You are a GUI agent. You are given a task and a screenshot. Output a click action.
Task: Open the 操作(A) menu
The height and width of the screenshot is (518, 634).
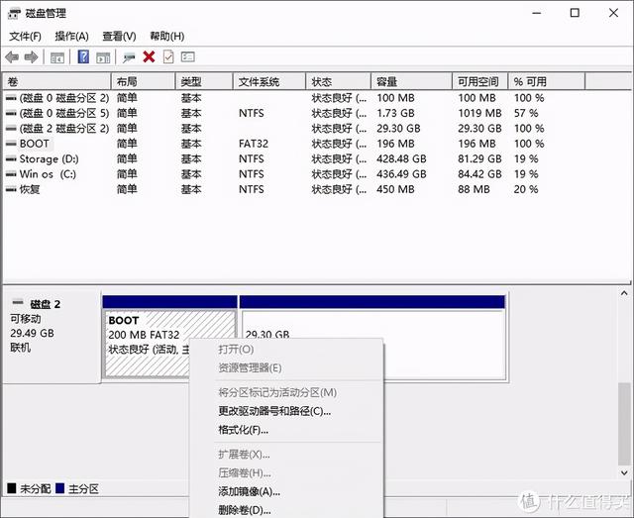[71, 37]
